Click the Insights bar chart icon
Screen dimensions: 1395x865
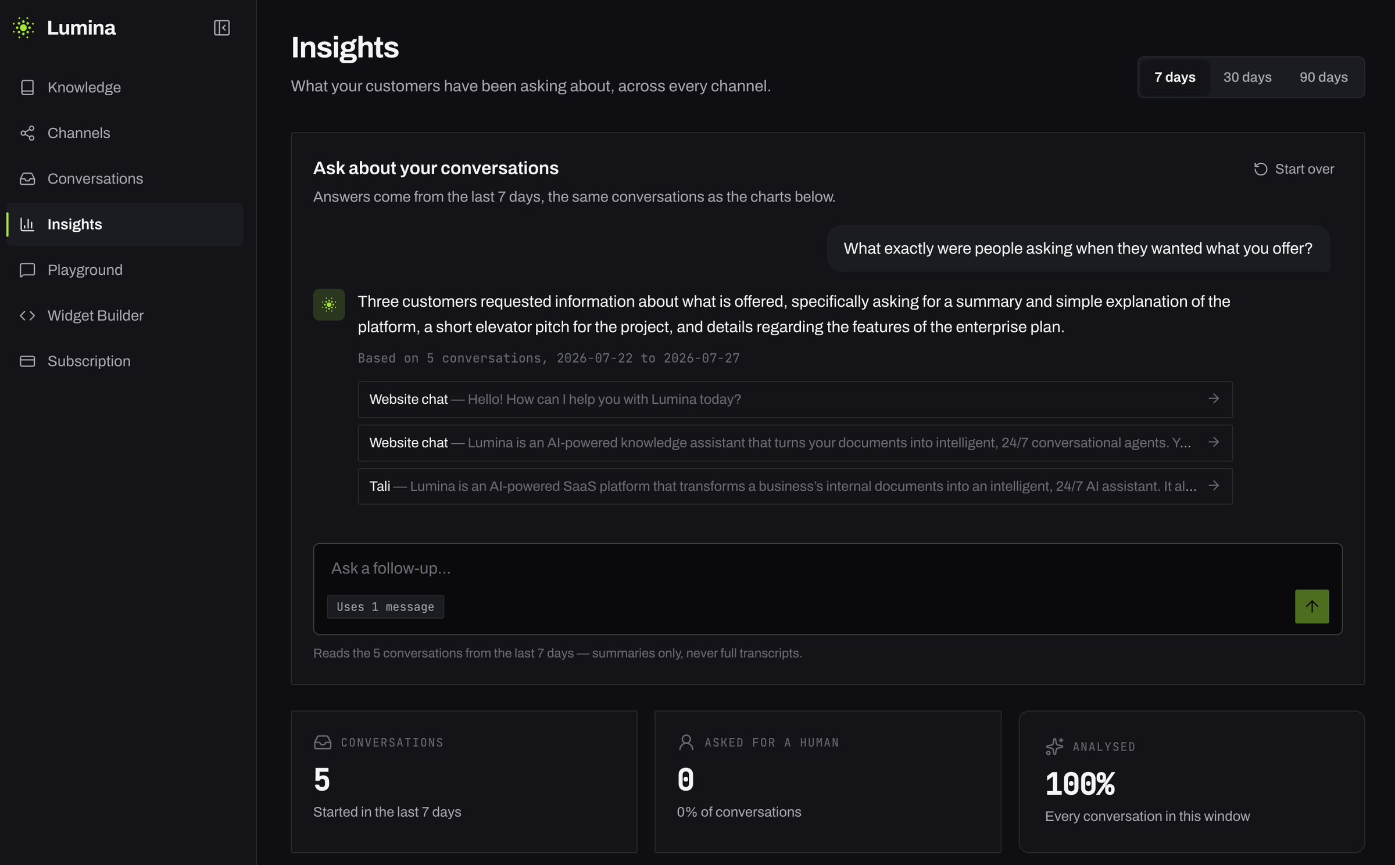27,224
